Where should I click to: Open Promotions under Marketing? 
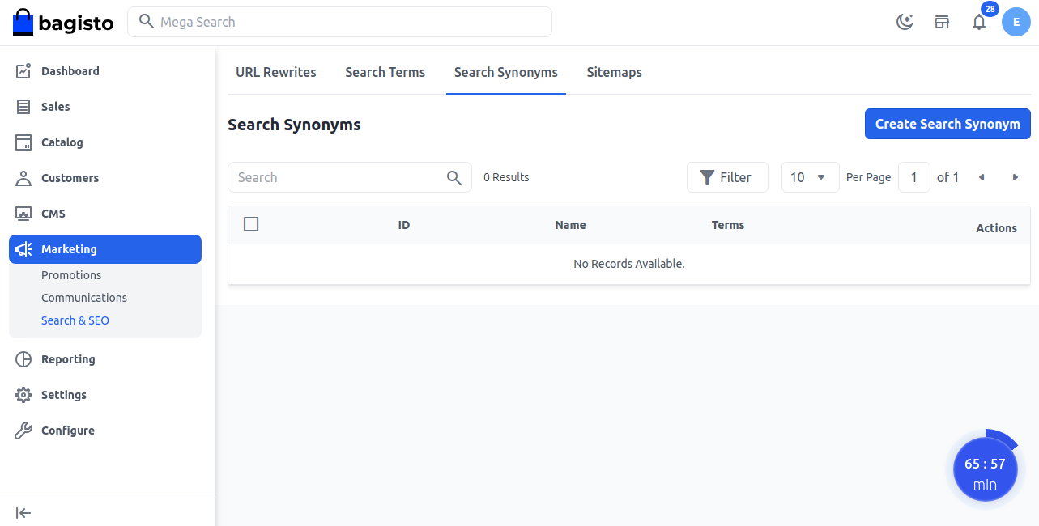[x=71, y=275]
